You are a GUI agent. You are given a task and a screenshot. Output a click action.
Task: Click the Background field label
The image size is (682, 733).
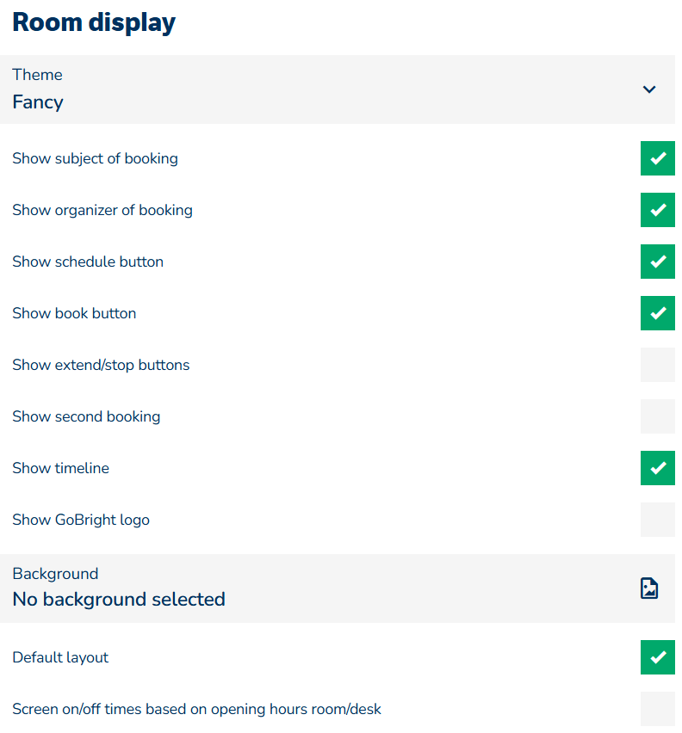point(55,574)
